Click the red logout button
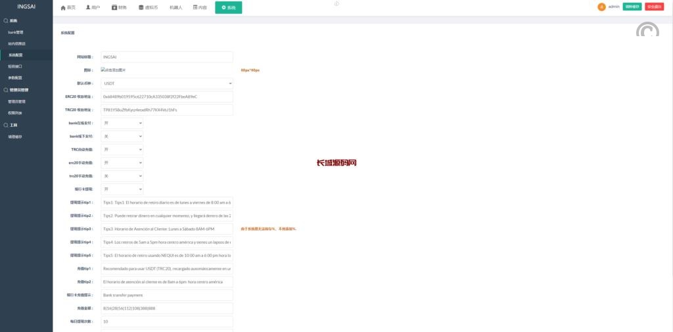The width and height of the screenshot is (673, 332). pyautogui.click(x=654, y=7)
